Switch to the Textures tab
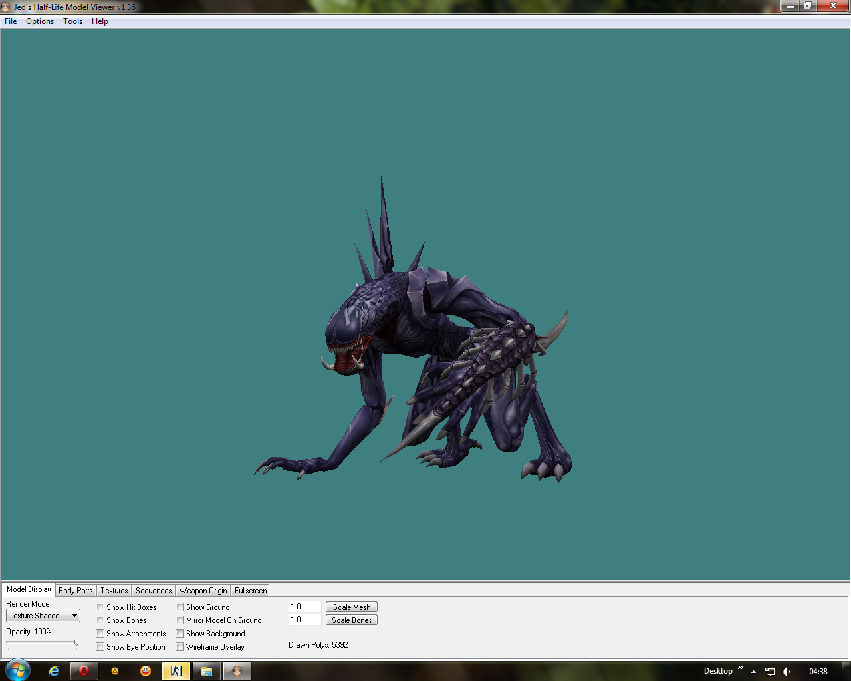851x681 pixels. click(x=114, y=591)
